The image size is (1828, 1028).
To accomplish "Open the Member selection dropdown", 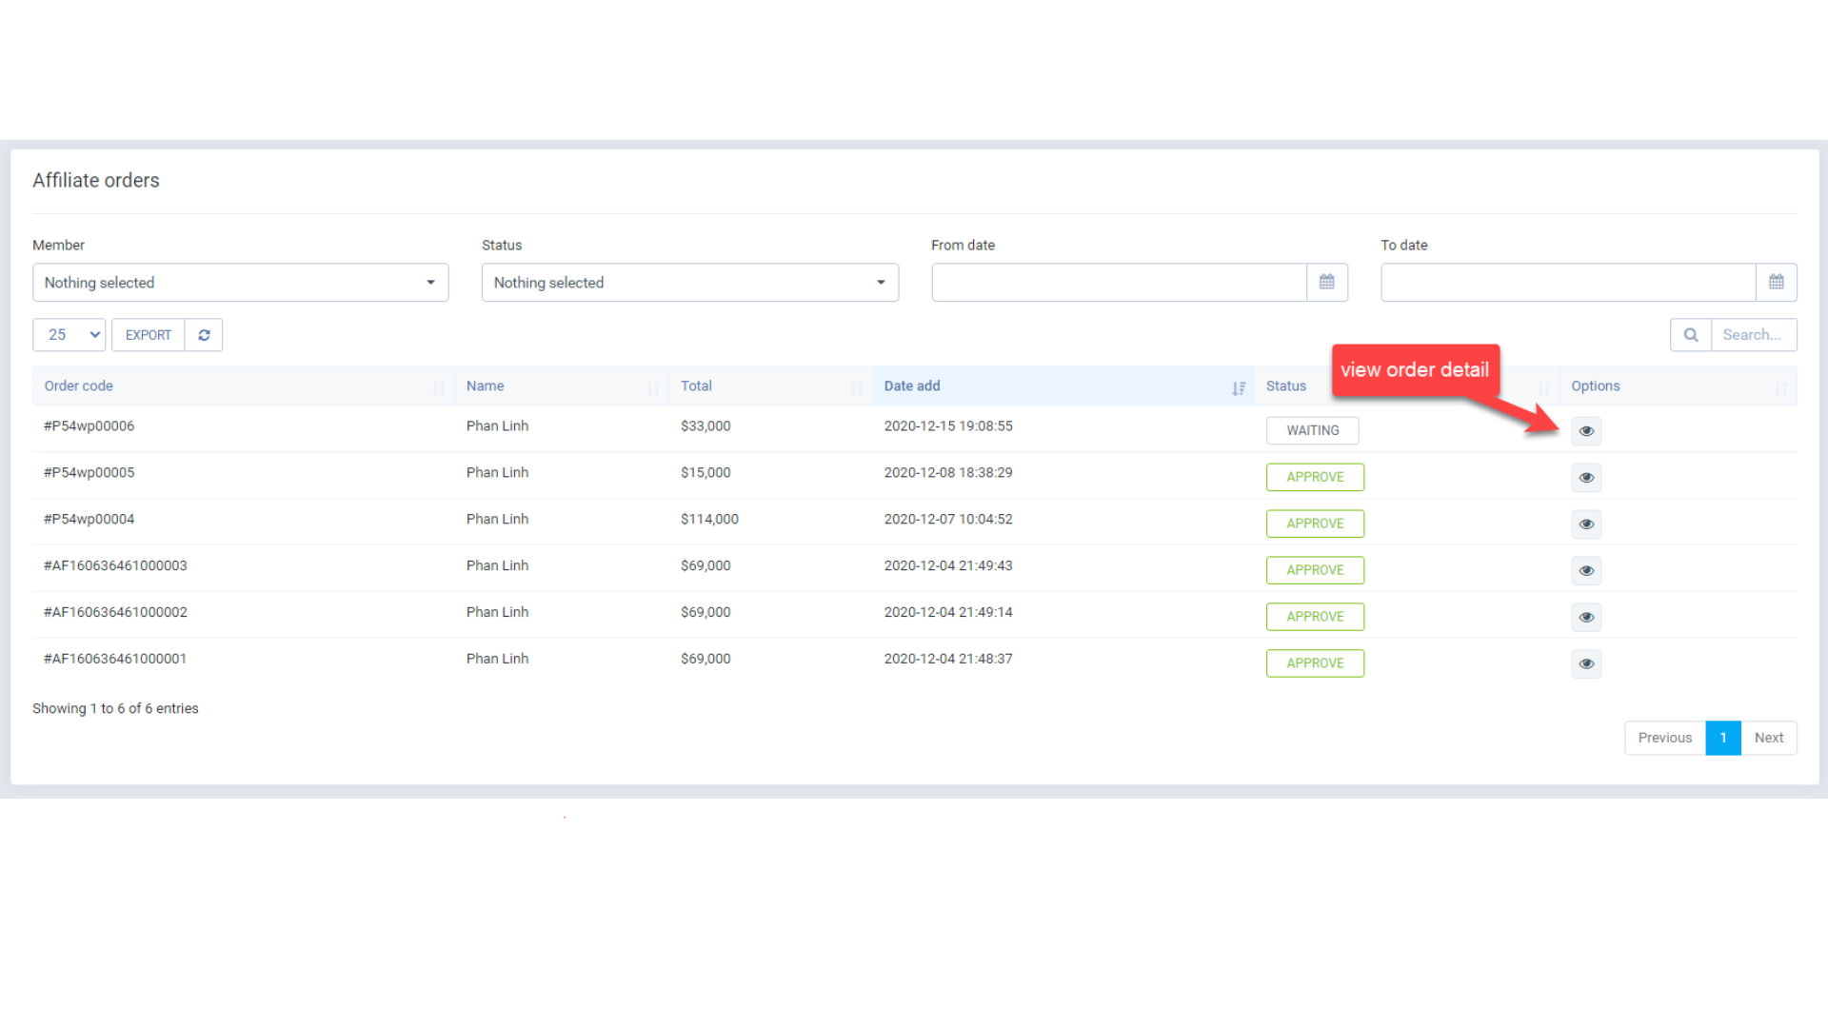I will coord(240,282).
